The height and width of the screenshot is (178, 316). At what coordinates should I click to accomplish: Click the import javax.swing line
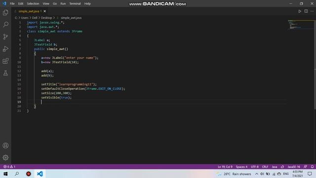46,22
